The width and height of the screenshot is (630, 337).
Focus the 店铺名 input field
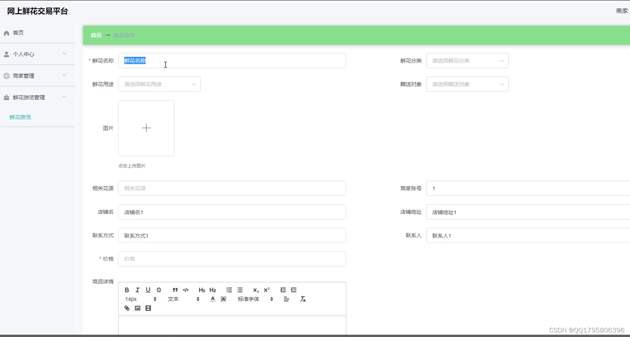(232, 212)
